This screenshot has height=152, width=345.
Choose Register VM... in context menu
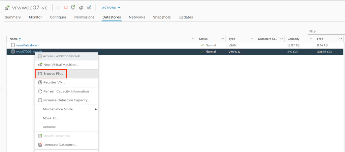[x=54, y=82]
